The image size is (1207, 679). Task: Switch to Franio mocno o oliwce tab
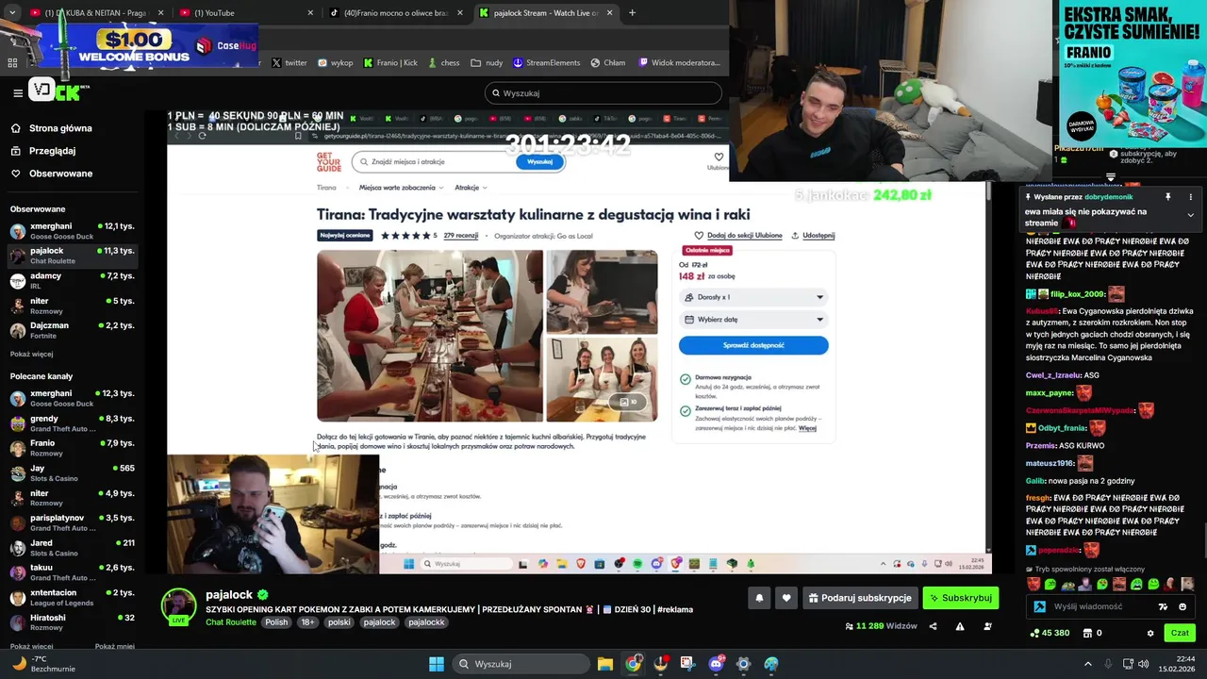[395, 12]
